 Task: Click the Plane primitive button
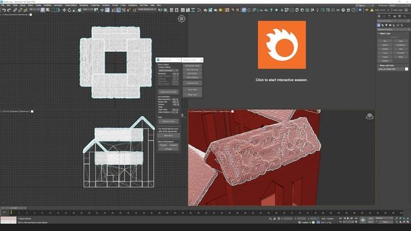coord(401,57)
